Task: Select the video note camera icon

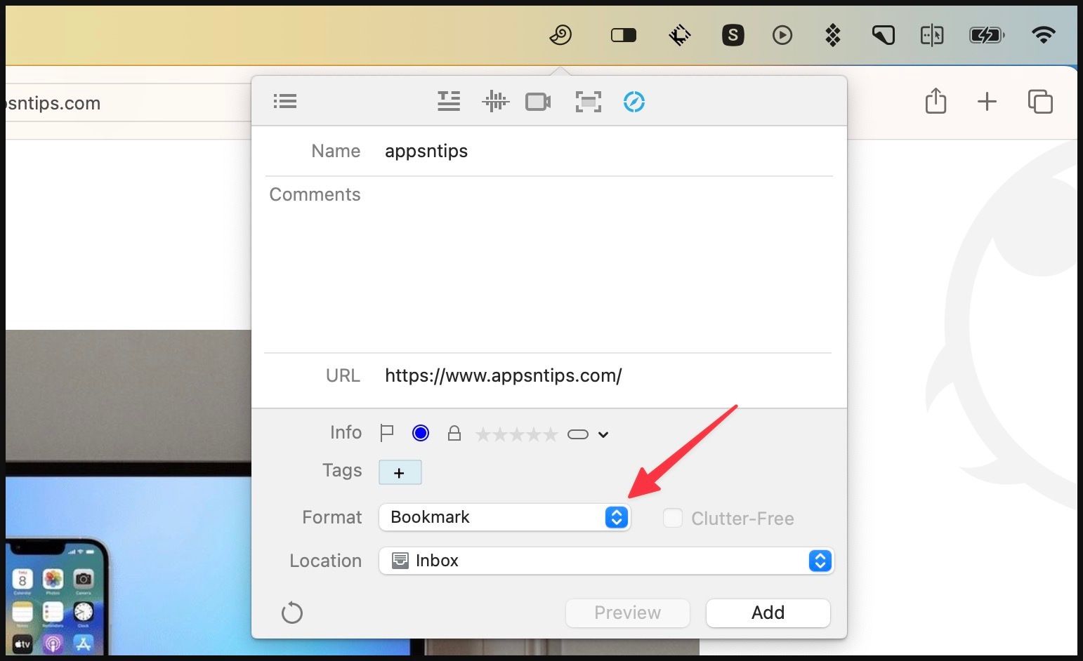Action: click(x=538, y=102)
